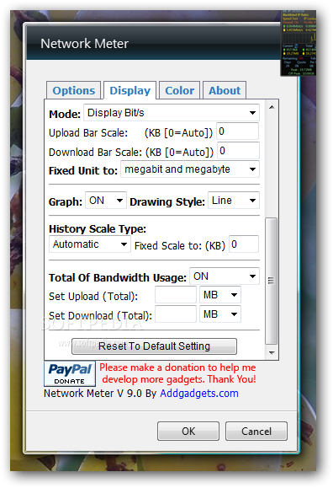The image size is (333, 488).
Task: Click the vertical scrollbar thumb
Action: point(271,281)
